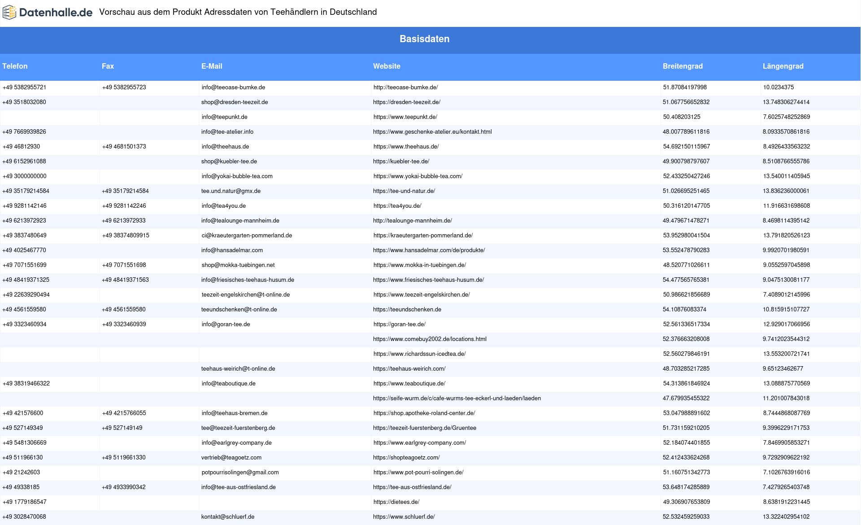Click the Telefon column header
Image resolution: width=861 pixels, height=525 pixels.
pyautogui.click(x=15, y=66)
